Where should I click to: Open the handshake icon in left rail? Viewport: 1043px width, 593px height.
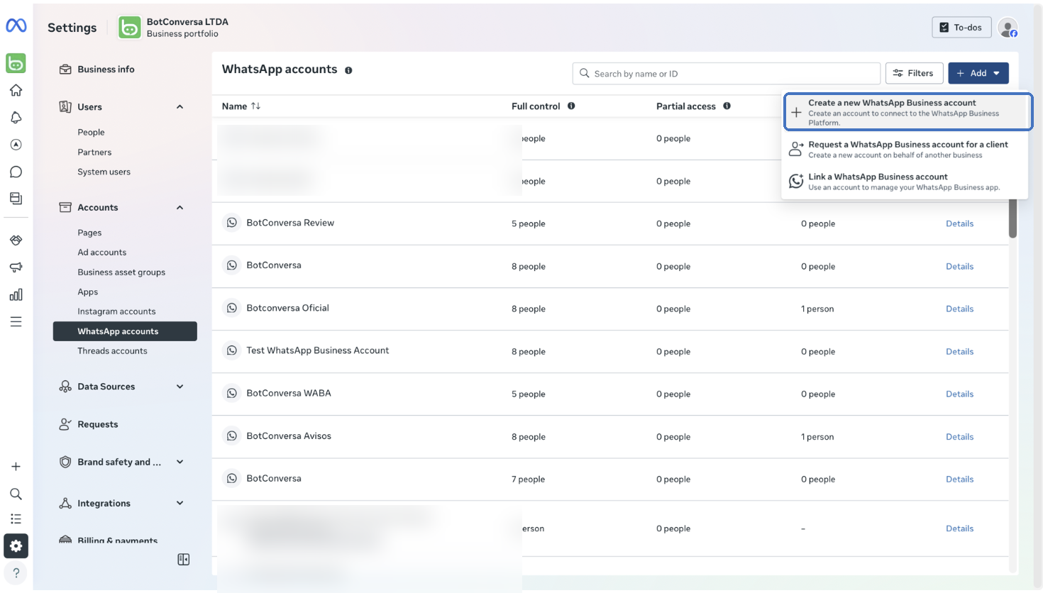tap(16, 240)
